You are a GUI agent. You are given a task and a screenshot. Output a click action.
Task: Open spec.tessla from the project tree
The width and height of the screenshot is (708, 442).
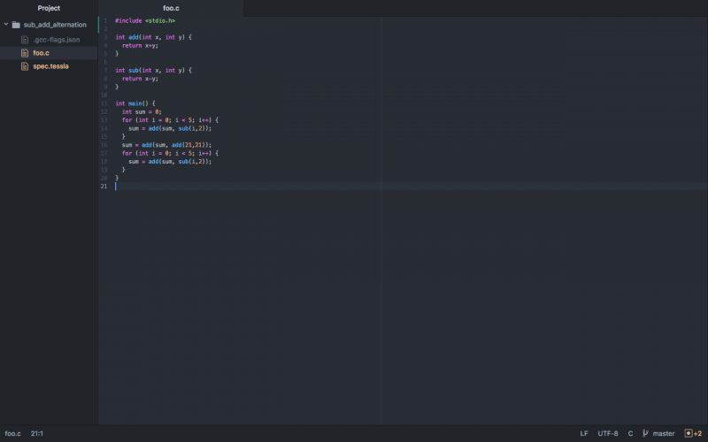point(50,66)
